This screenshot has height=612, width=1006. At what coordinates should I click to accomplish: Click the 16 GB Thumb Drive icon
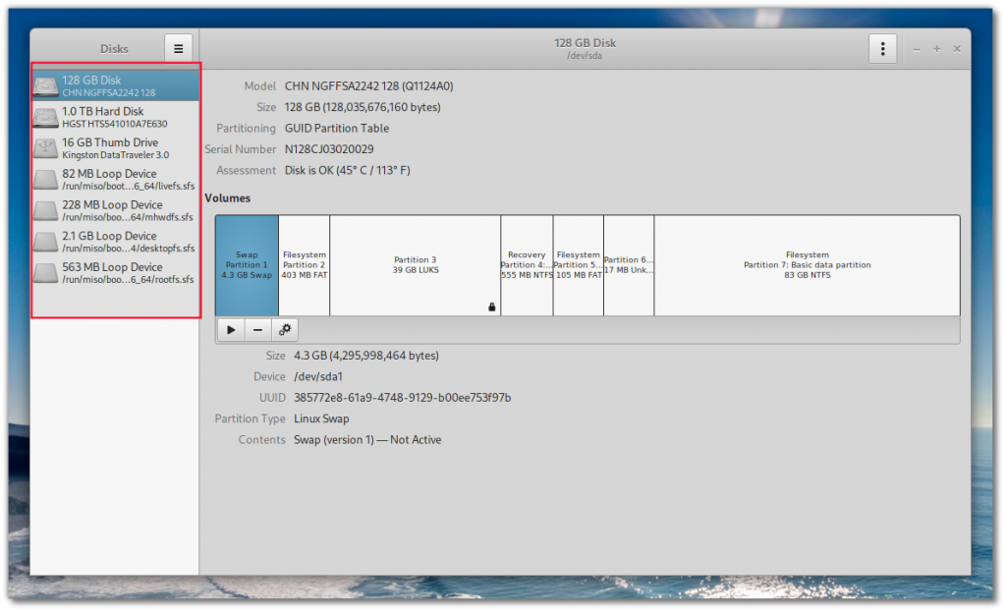45,148
